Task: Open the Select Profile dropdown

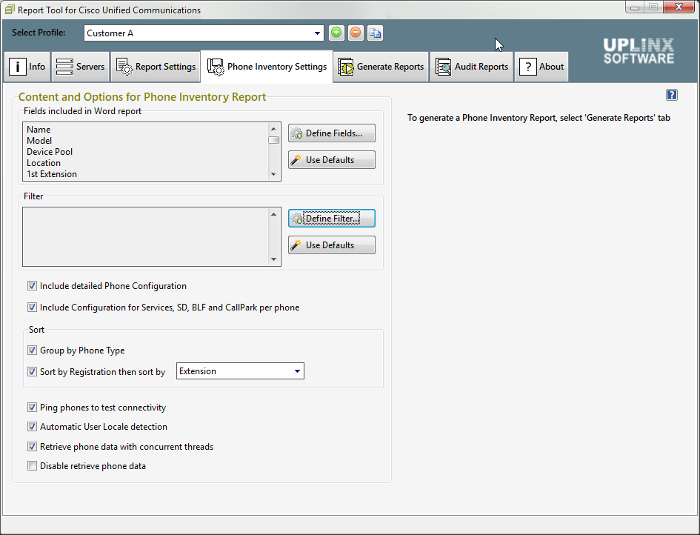Action: (317, 33)
